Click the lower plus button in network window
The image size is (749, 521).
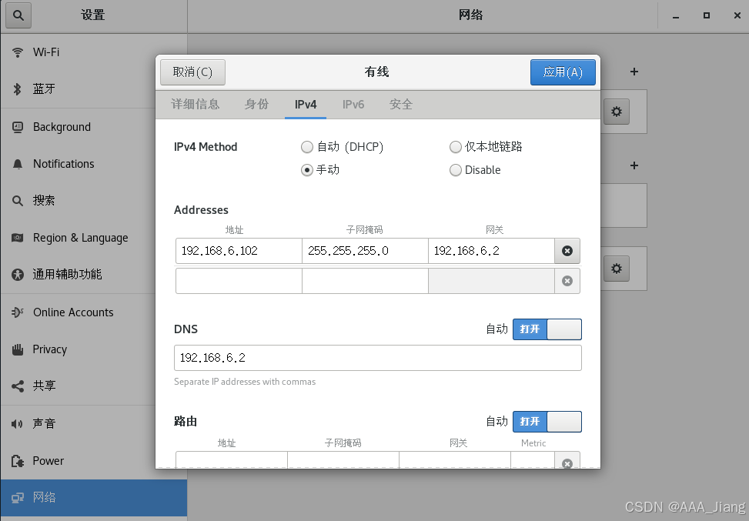click(x=634, y=165)
